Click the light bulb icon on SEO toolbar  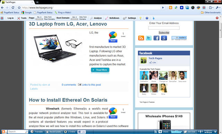click(140, 18)
